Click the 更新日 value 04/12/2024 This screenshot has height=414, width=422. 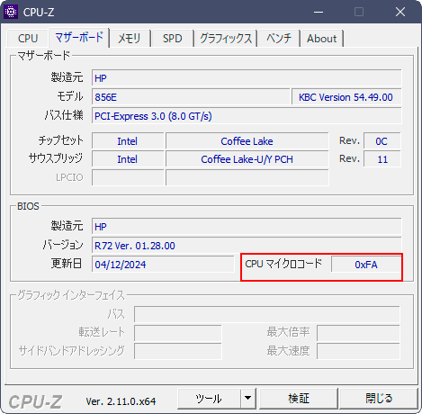click(x=163, y=265)
